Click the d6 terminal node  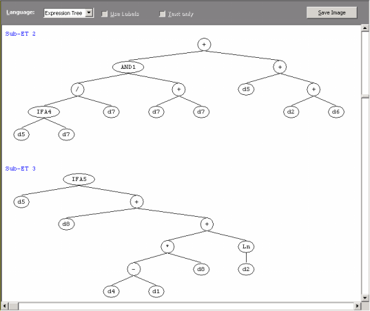[336, 111]
